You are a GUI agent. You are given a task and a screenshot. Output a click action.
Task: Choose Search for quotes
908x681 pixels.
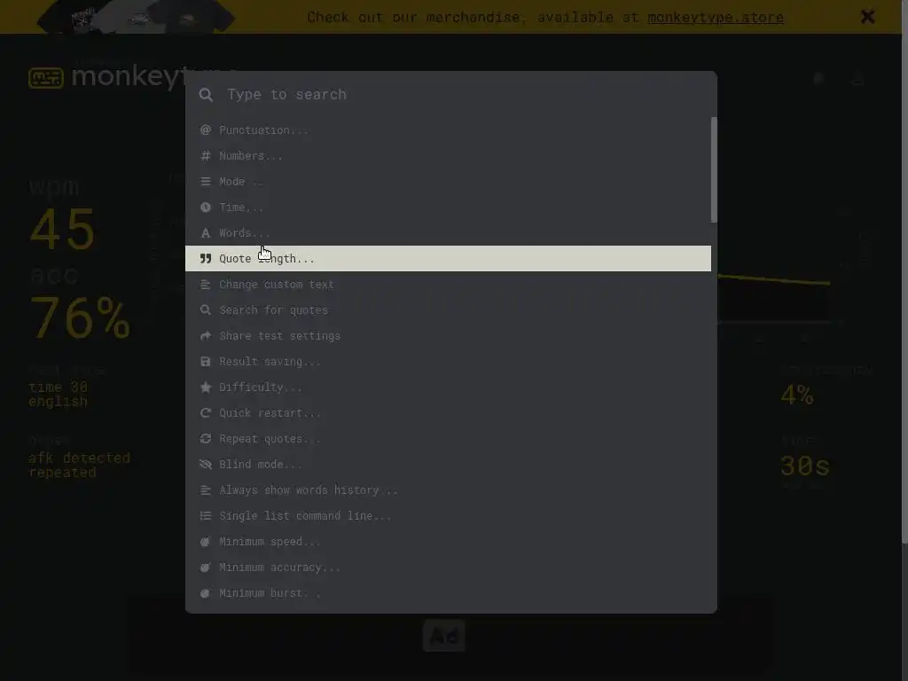click(448, 309)
